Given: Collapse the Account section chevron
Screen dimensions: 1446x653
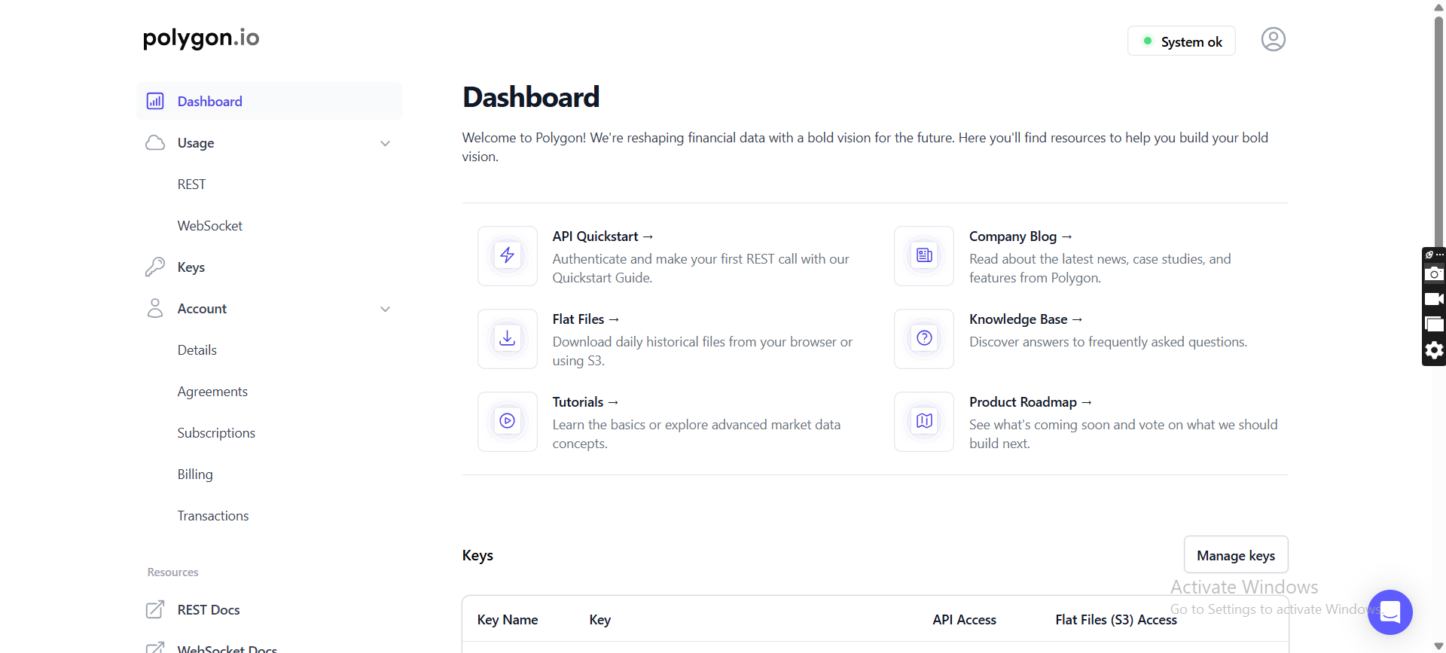Looking at the screenshot, I should click(385, 309).
